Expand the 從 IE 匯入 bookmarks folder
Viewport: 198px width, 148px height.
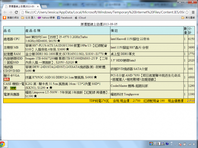point(28,18)
